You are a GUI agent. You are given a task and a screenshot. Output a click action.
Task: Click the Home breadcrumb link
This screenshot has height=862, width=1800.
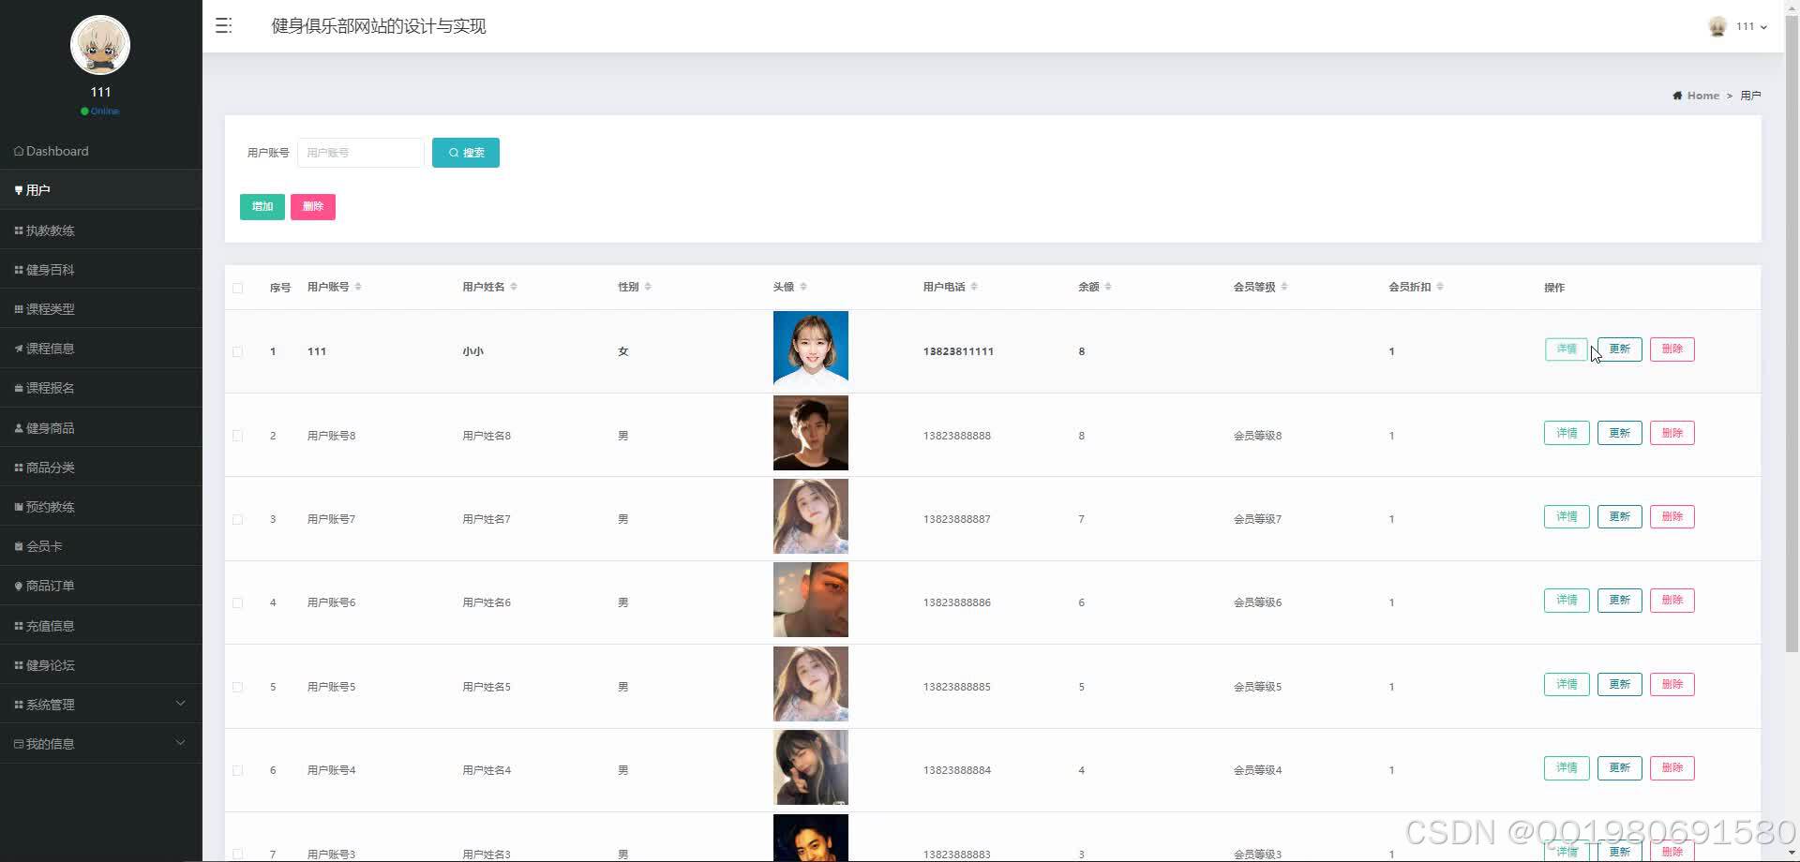pos(1702,96)
